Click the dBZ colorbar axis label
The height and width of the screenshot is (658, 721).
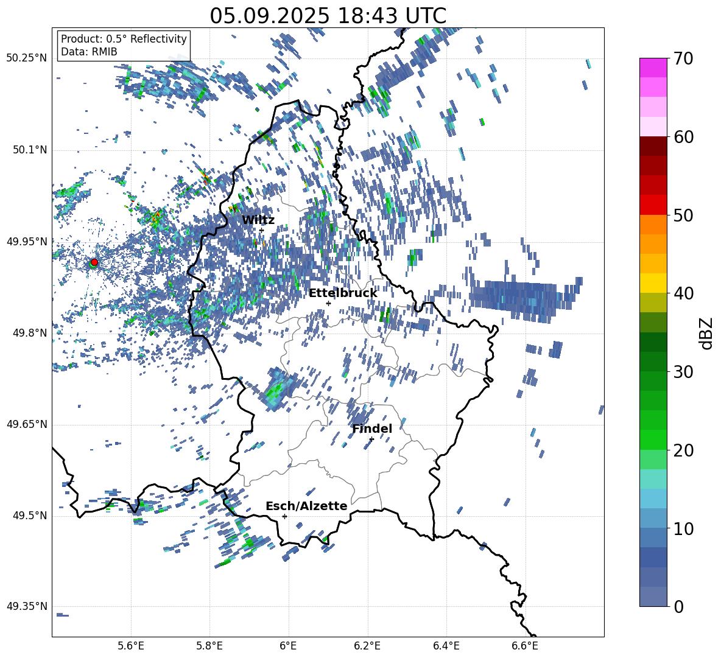(x=707, y=333)
